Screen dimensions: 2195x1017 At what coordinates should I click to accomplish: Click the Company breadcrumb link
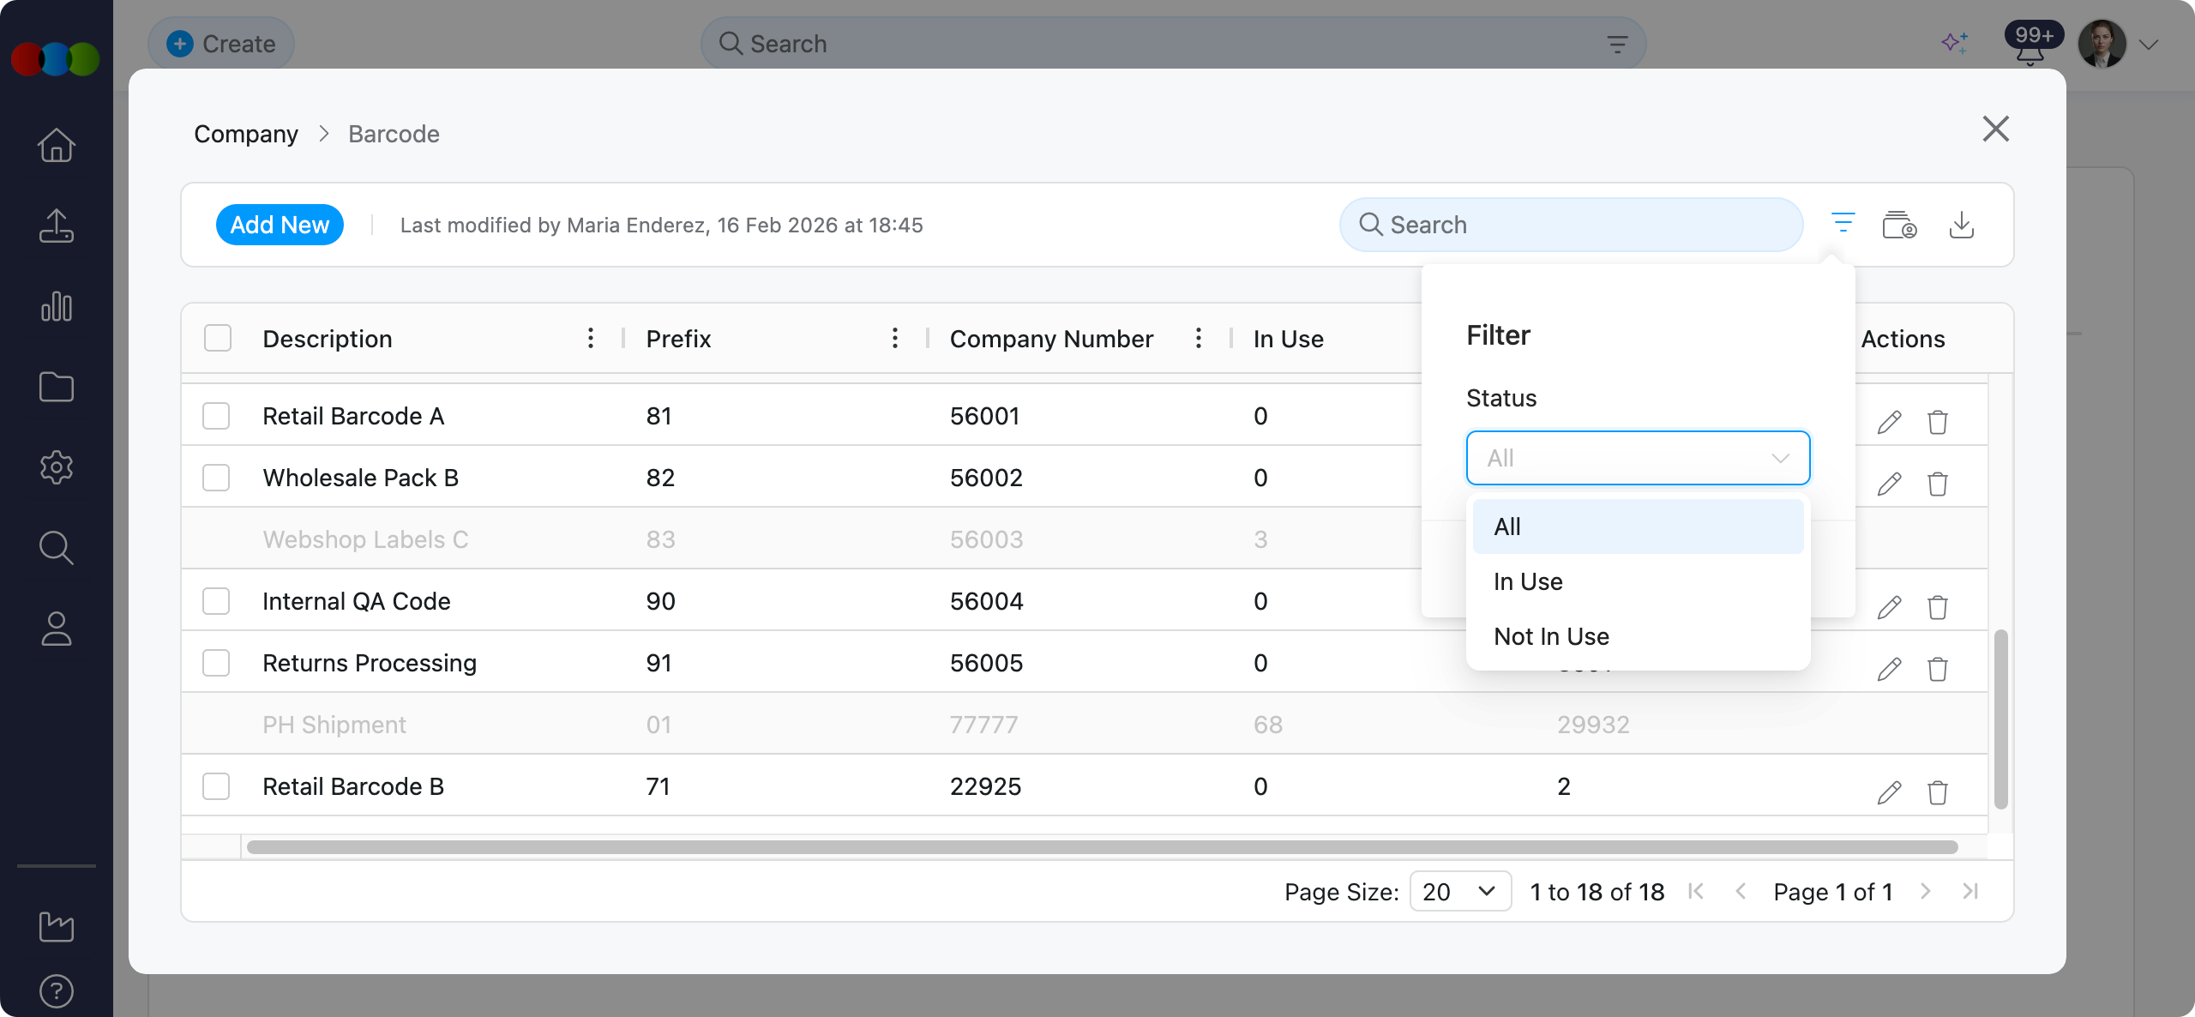pyautogui.click(x=246, y=134)
